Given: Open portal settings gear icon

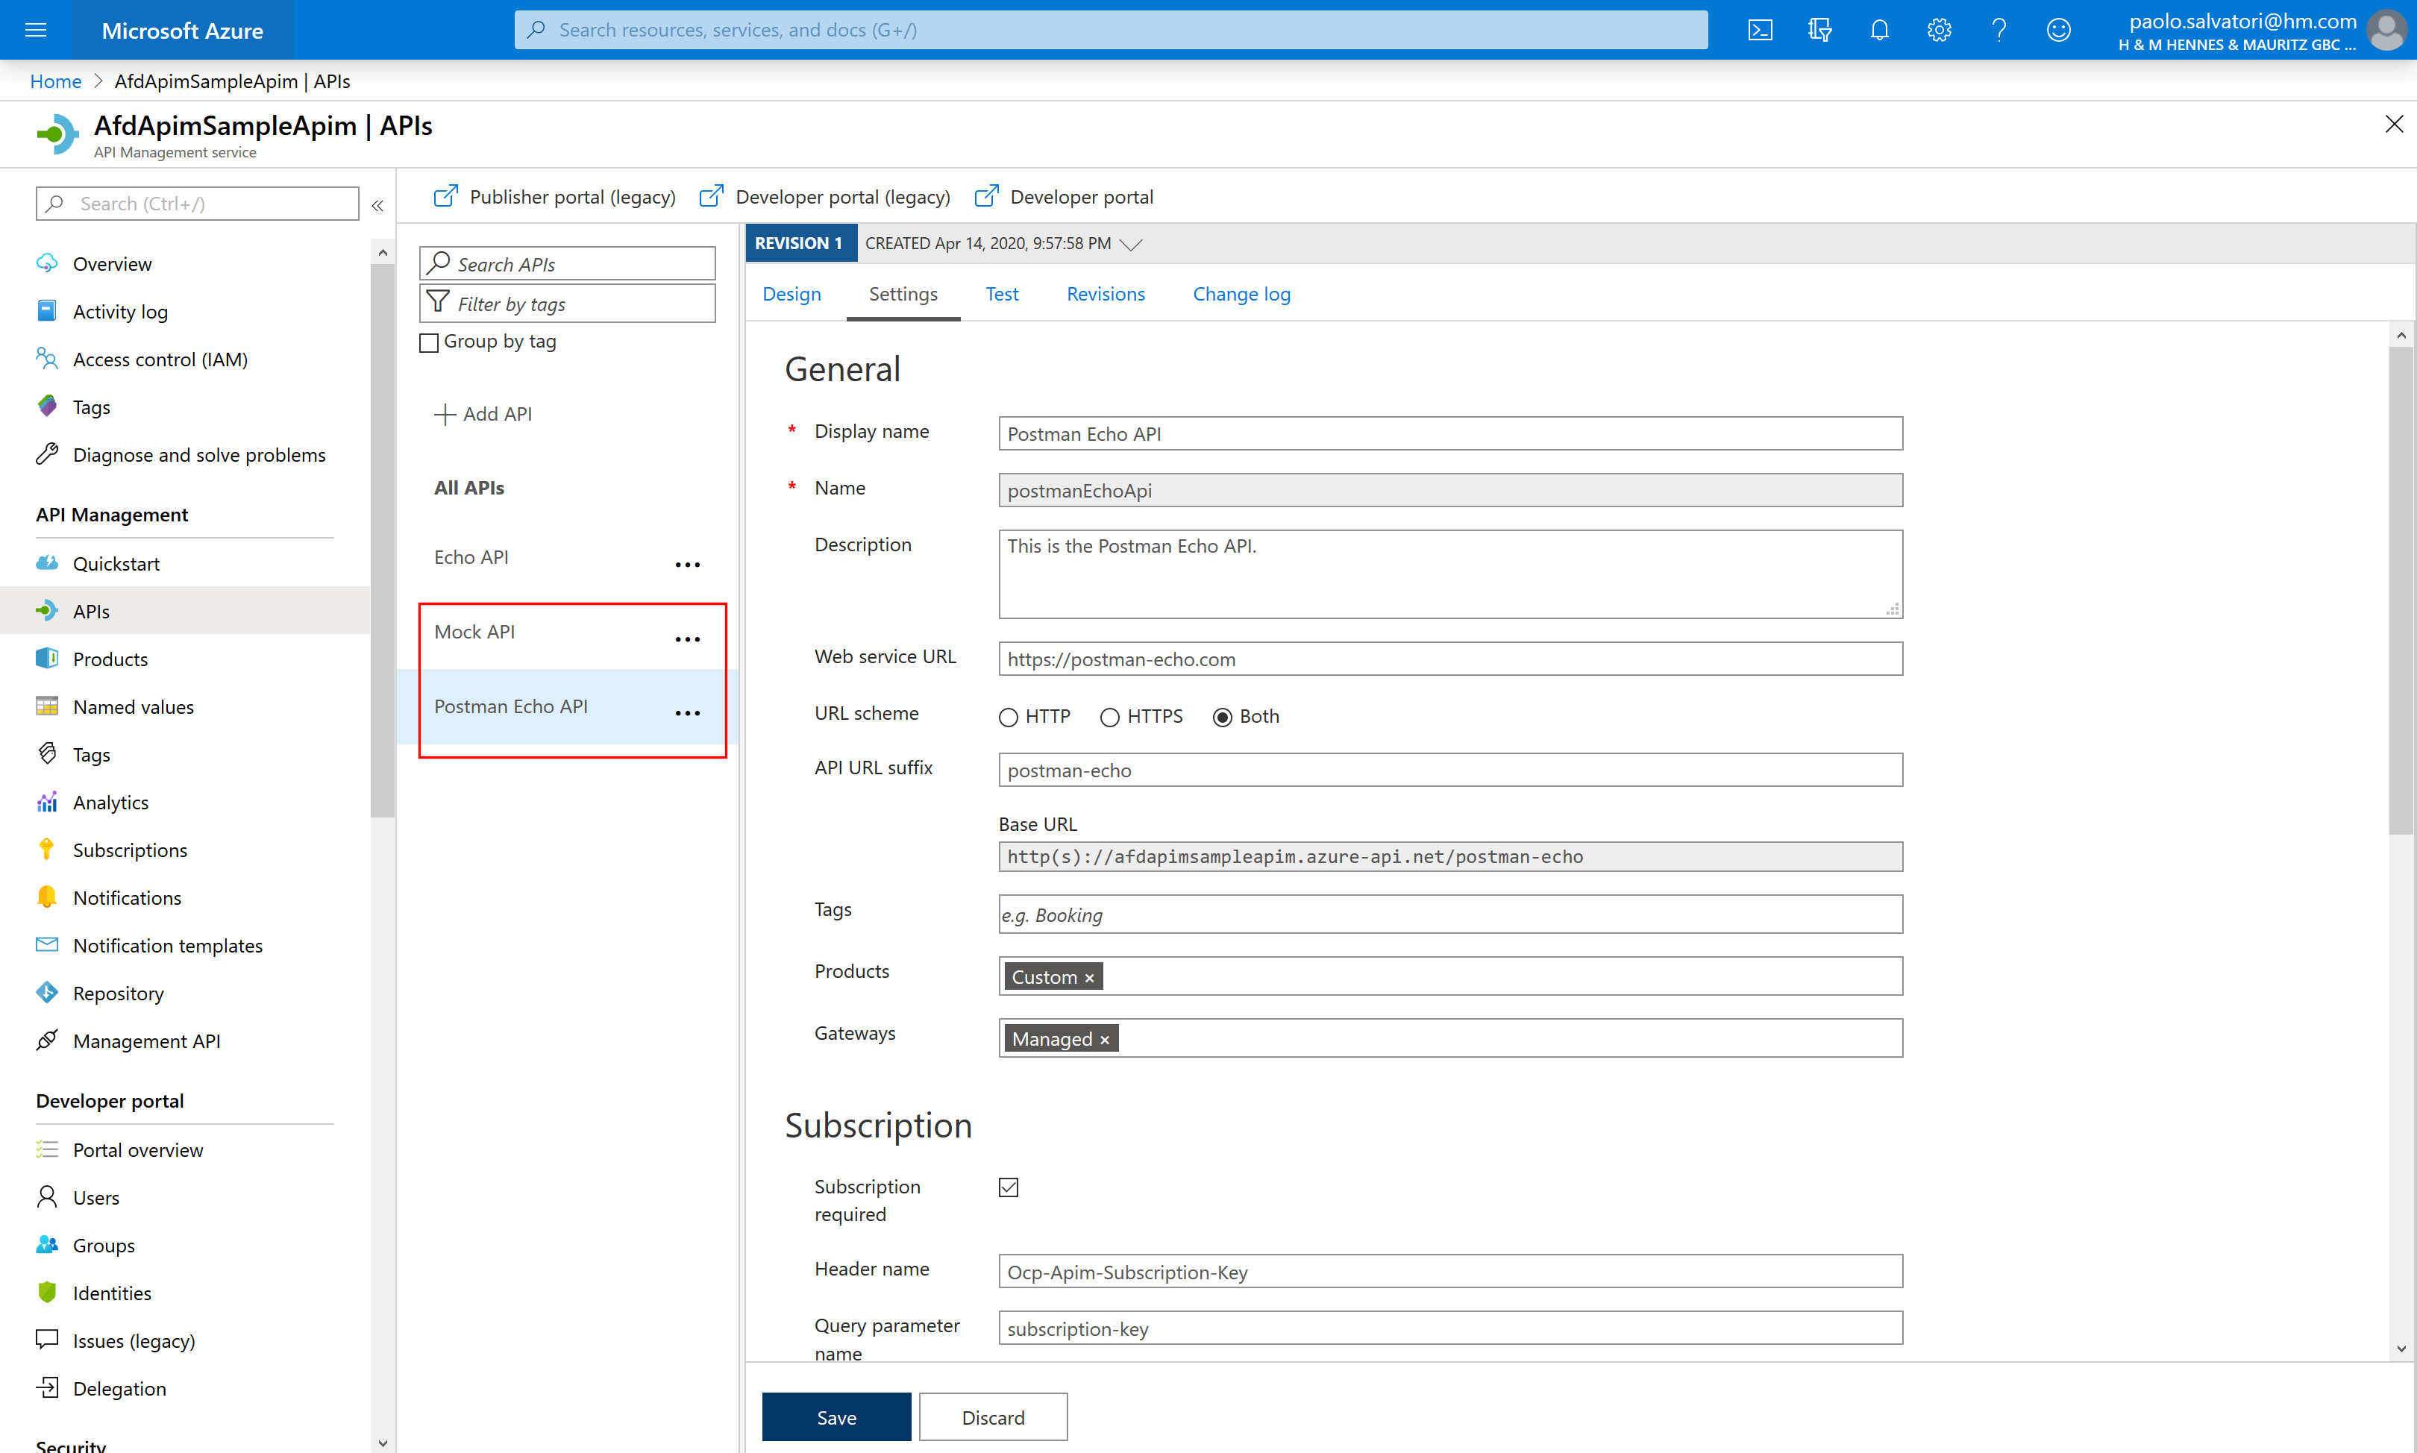Looking at the screenshot, I should [x=1938, y=29].
